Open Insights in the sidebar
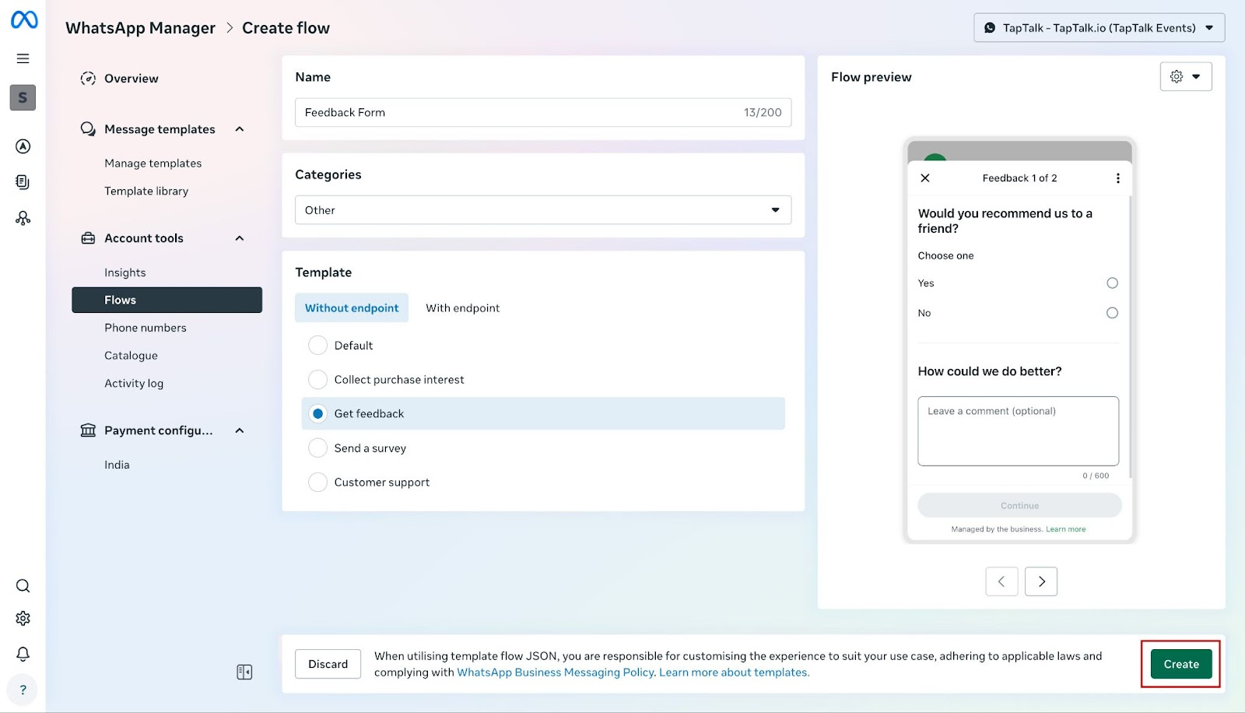 (125, 272)
